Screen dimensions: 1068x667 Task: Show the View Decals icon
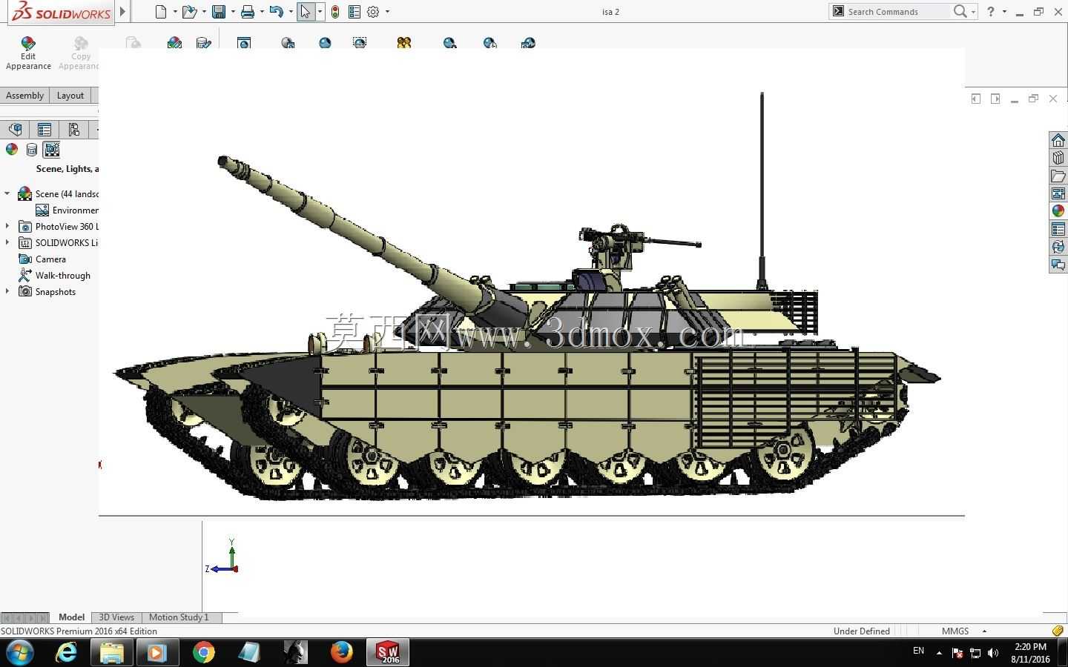[31, 150]
